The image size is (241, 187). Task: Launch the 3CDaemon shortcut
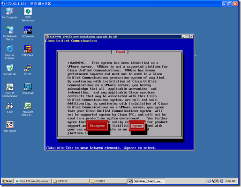point(28,32)
